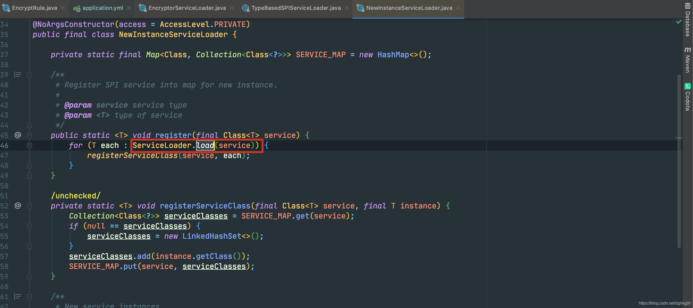Click the green inspection checkmark indicator
Image resolution: width=693 pixels, height=308 pixels.
tap(679, 21)
